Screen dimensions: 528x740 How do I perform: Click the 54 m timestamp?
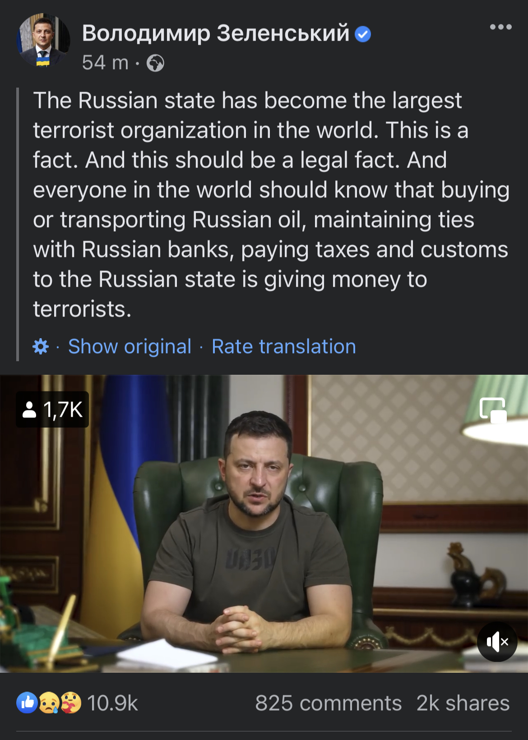(105, 63)
